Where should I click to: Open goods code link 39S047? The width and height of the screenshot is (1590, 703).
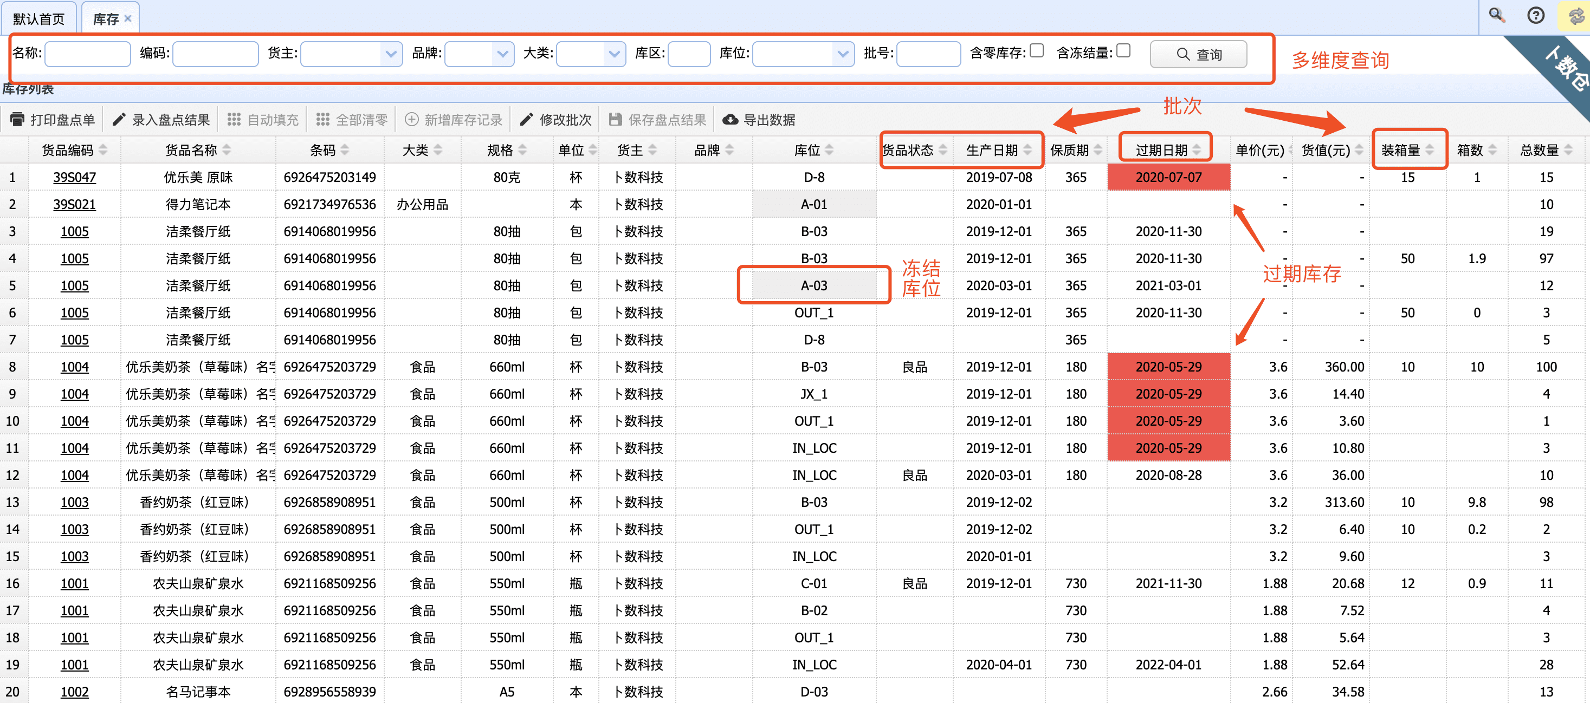point(75,178)
